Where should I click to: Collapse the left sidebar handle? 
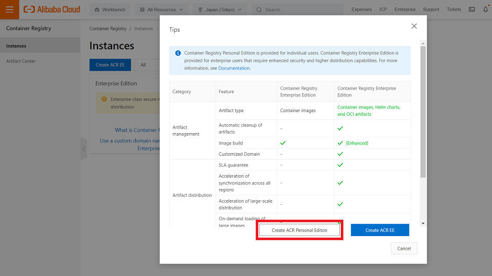(84, 149)
